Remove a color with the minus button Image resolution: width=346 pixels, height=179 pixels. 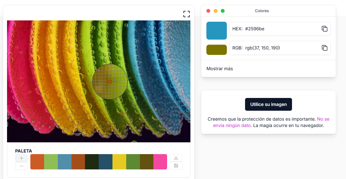click(21, 166)
